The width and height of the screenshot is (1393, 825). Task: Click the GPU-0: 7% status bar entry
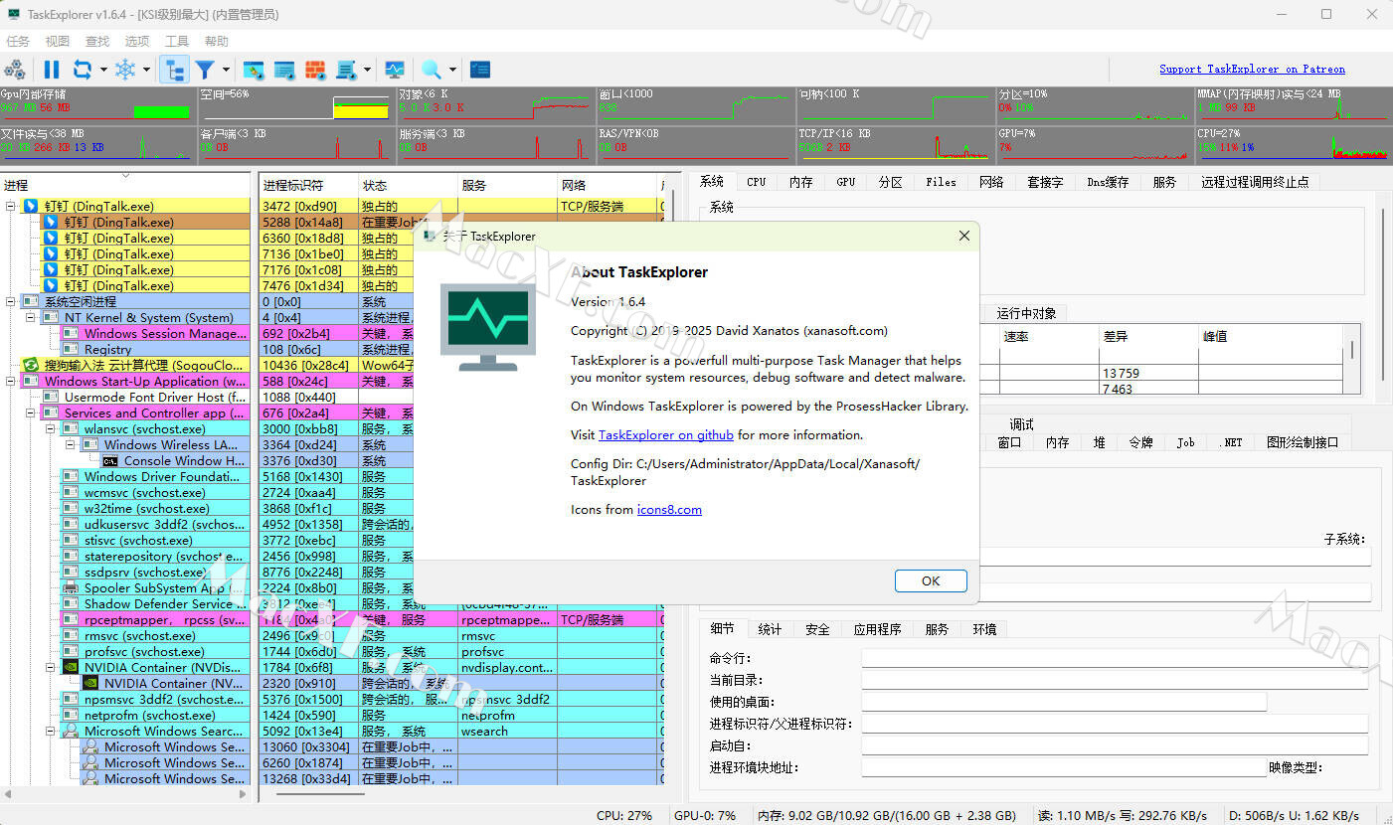[705, 815]
